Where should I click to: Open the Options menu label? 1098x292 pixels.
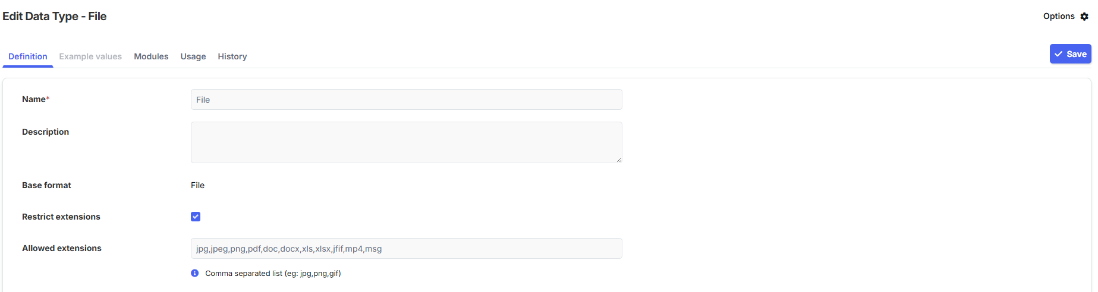click(1059, 16)
